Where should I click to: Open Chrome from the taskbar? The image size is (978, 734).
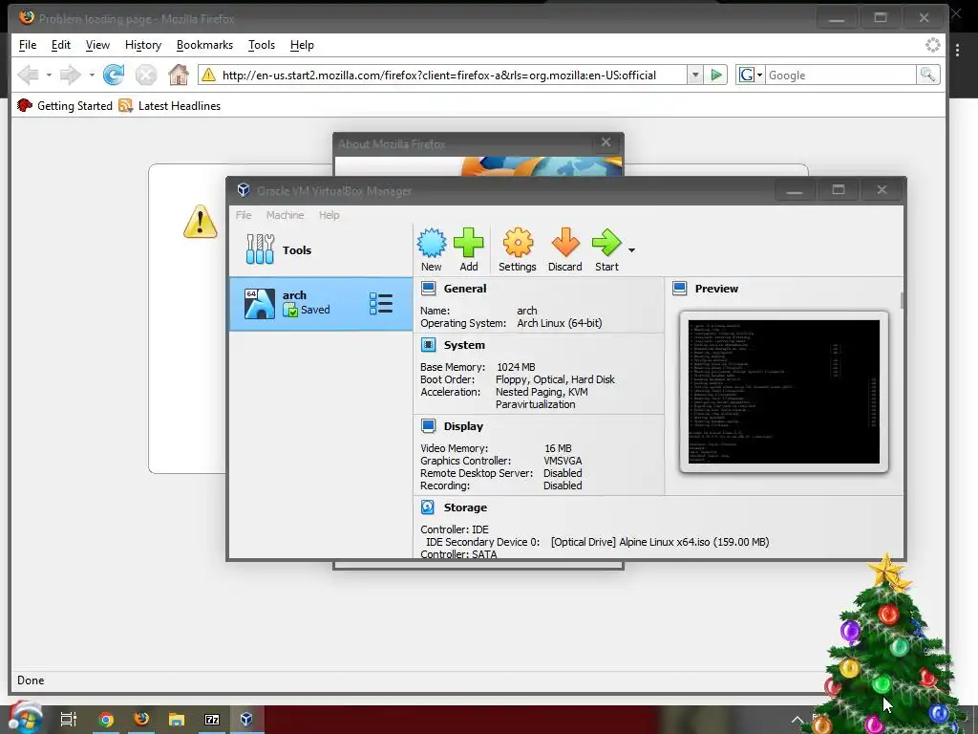[106, 720]
